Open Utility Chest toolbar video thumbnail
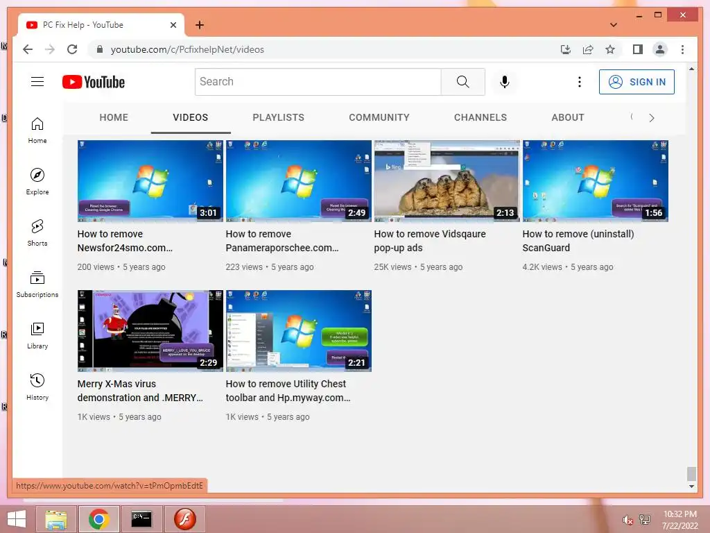This screenshot has height=533, width=710. click(x=298, y=331)
